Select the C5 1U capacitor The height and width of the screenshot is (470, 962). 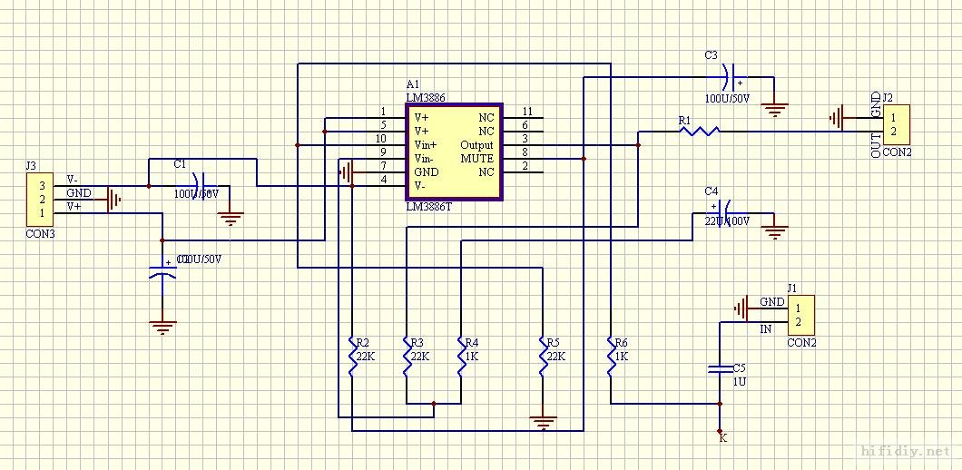[720, 370]
